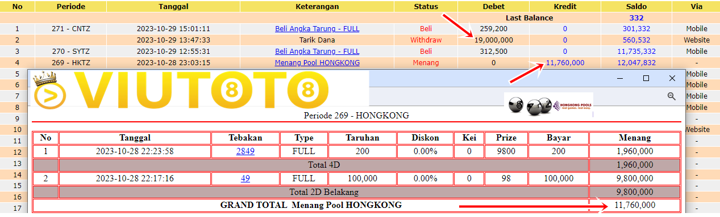Click Kredit 0 in row 1
Image resolution: width=720 pixels, height=217 pixels.
point(565,29)
